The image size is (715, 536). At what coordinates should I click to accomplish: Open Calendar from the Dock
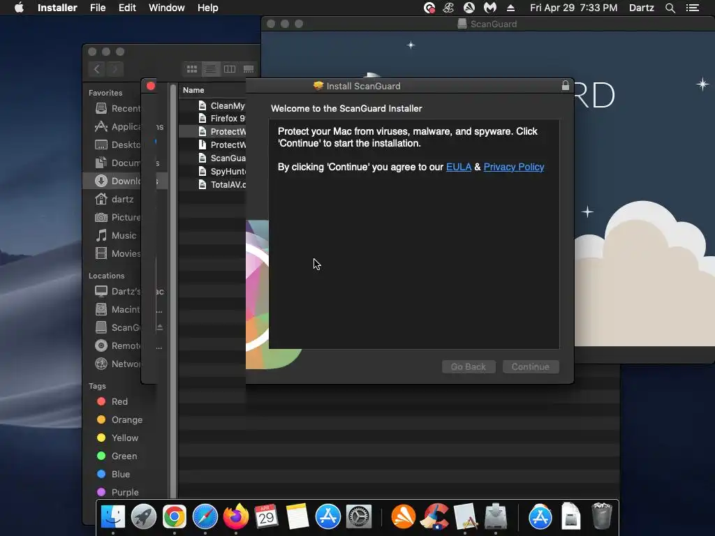coord(266,516)
